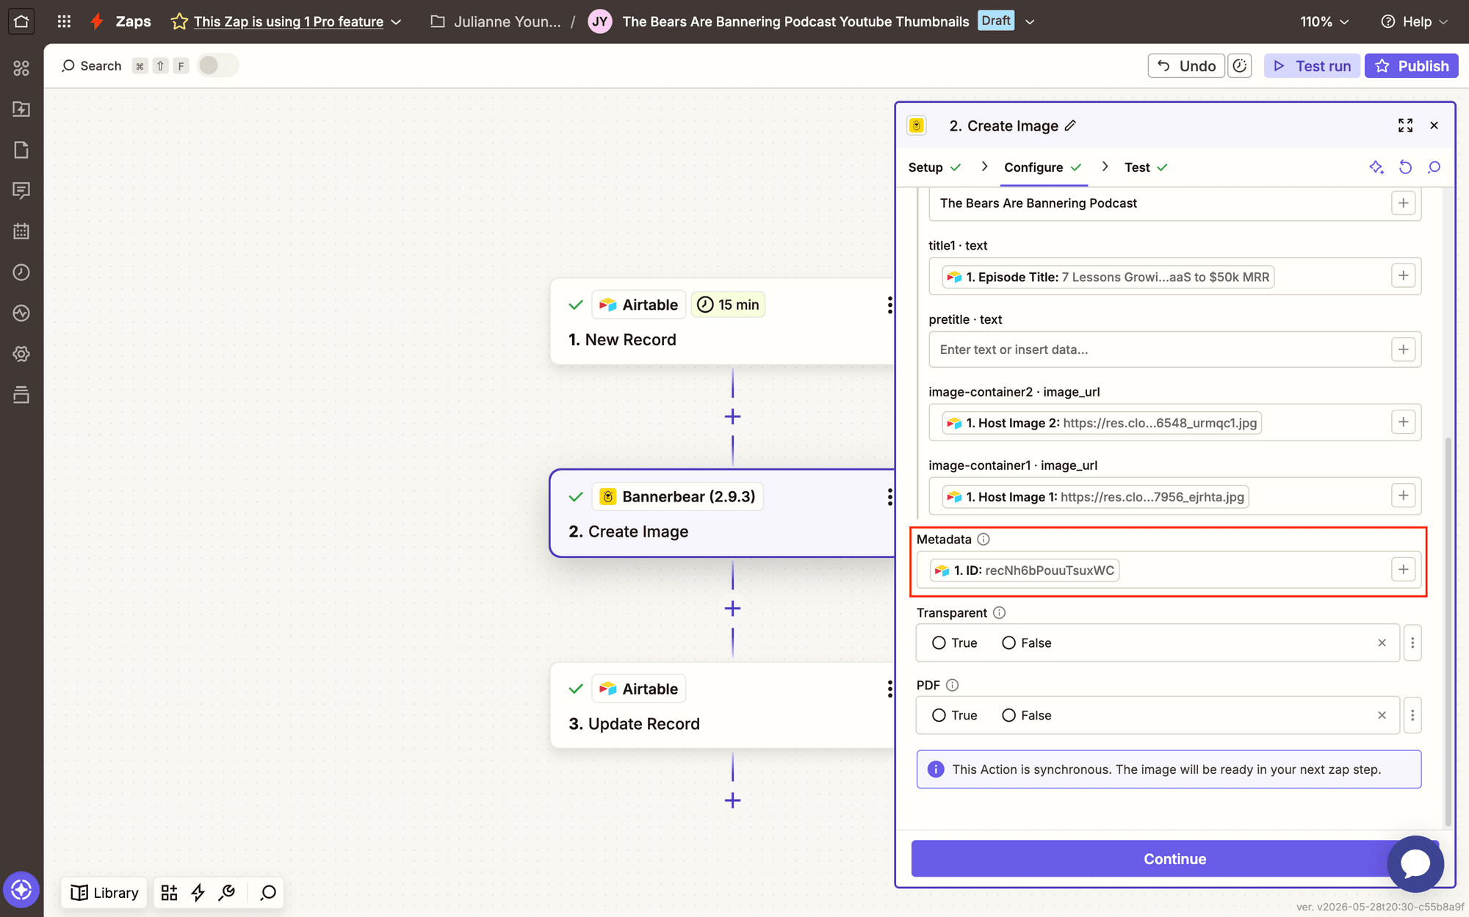
Task: Open the versions stack icon in left sidebar
Action: pos(21,394)
